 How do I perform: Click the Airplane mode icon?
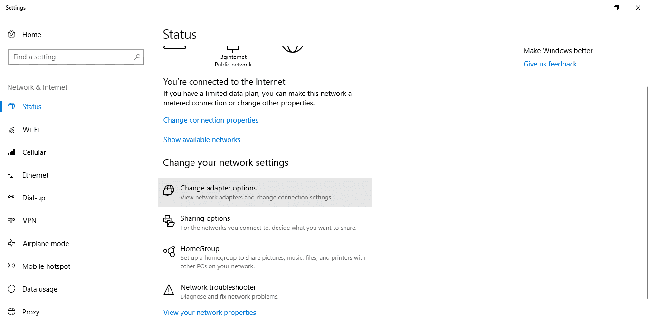(x=11, y=244)
